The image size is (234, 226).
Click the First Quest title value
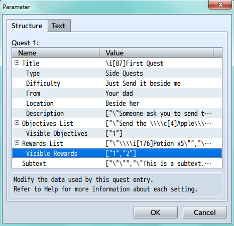point(135,63)
